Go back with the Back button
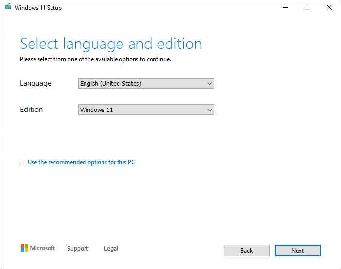 247,251
